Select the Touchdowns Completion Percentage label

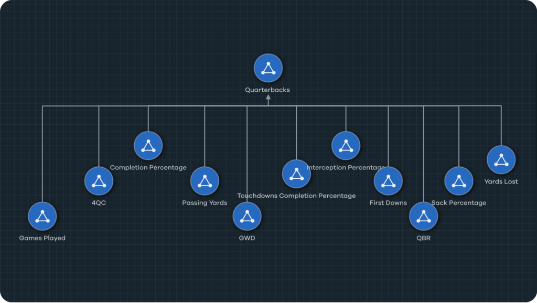(x=296, y=196)
